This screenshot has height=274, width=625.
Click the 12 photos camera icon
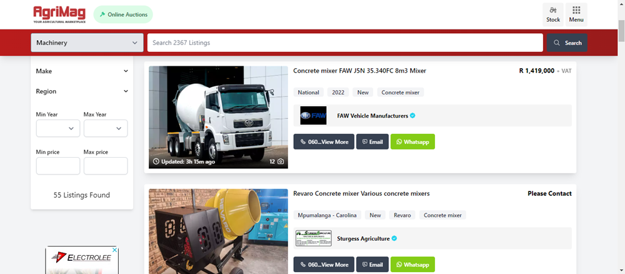(281, 161)
